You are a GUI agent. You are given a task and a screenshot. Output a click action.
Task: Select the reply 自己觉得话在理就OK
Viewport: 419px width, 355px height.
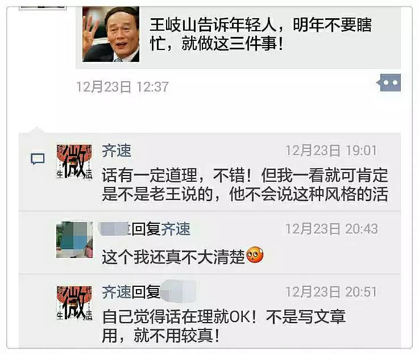(224, 326)
